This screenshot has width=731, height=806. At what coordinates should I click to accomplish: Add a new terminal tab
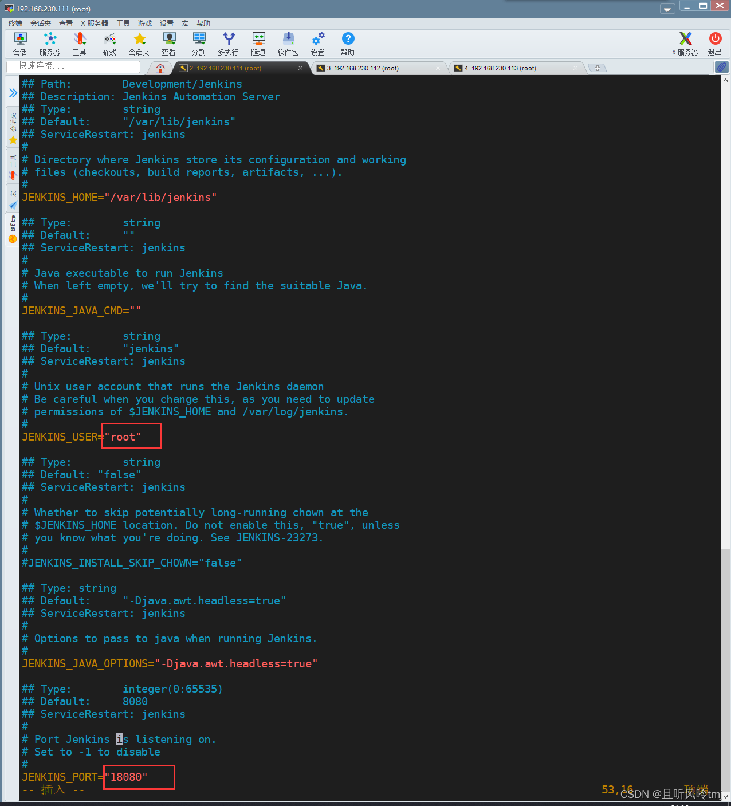(597, 68)
